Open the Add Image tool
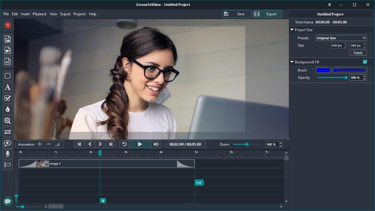Image resolution: width=375 pixels, height=211 pixels. pyautogui.click(x=8, y=39)
